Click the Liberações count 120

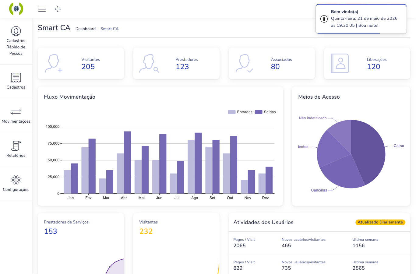pyautogui.click(x=373, y=67)
